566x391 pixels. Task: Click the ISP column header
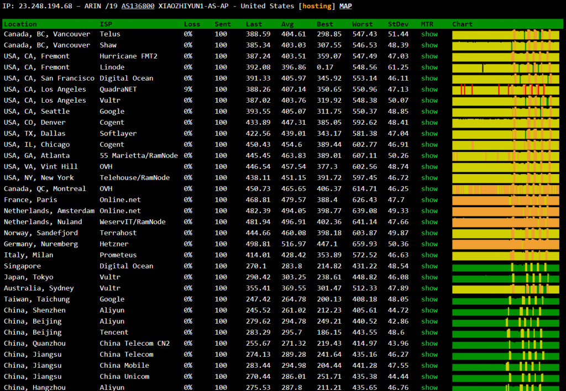tap(106, 24)
